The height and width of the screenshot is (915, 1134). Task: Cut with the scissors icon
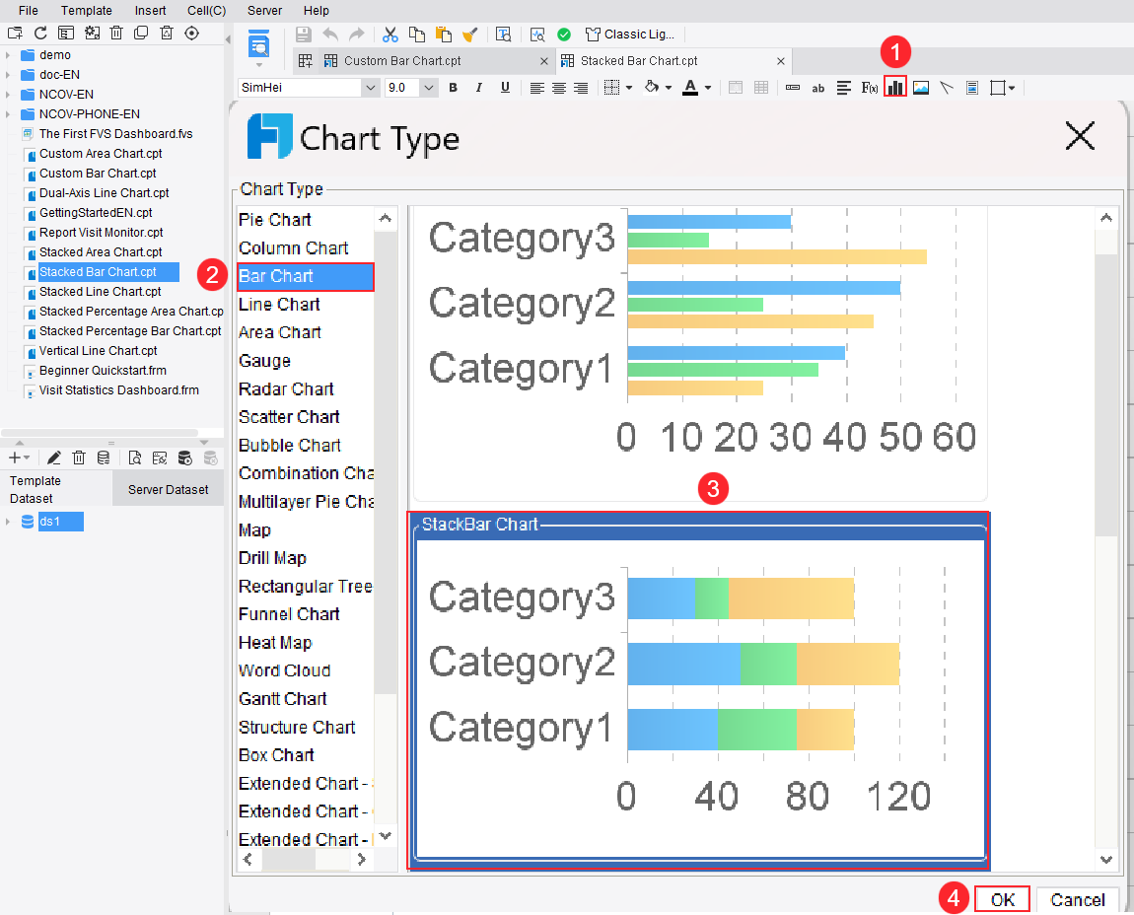[x=390, y=34]
